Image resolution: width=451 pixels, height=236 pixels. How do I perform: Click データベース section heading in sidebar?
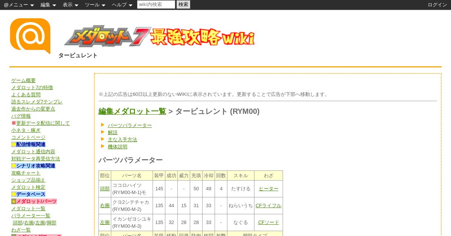point(31,194)
